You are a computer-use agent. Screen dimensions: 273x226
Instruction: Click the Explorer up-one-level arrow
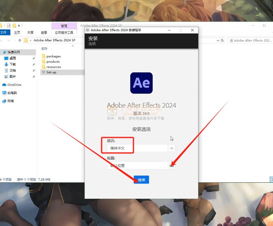click(20, 40)
